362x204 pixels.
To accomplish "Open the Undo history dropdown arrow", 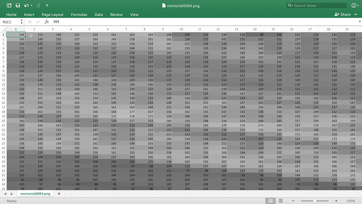I will tap(32, 6).
